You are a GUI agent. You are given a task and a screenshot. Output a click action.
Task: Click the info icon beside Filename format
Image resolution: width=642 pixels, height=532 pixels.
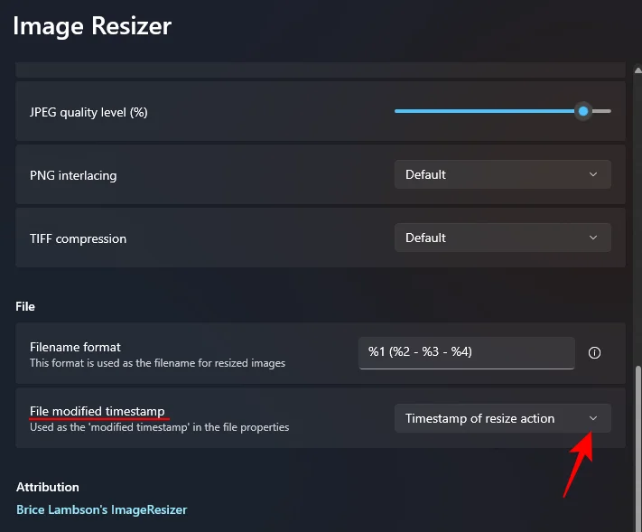click(594, 353)
